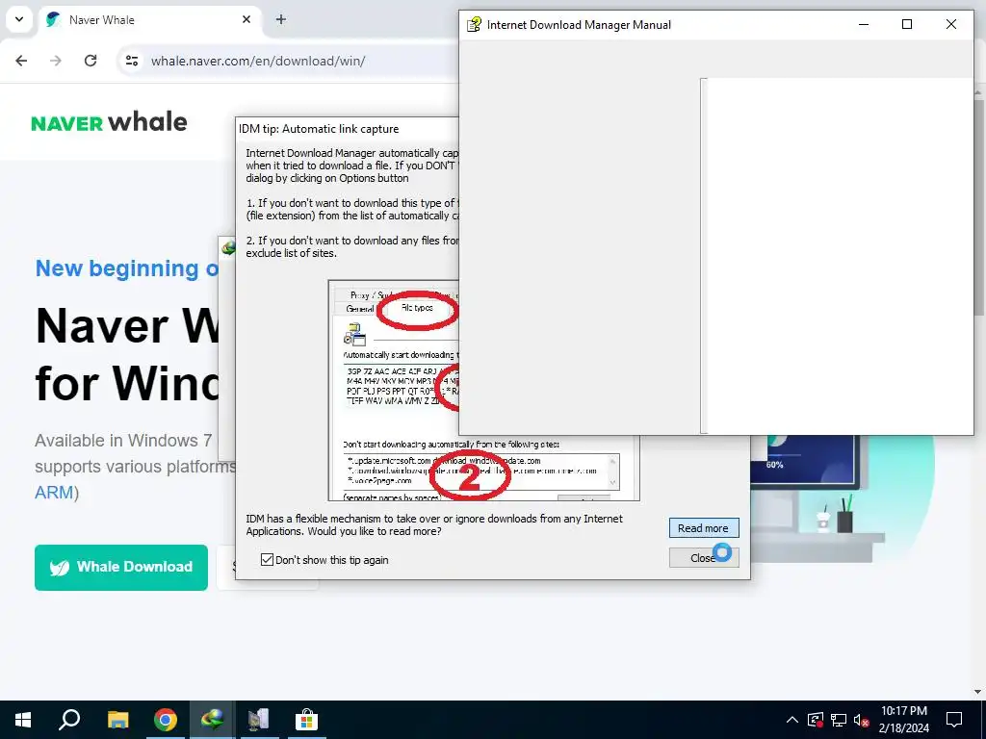
Task: Open the notification center
Action: (954, 720)
